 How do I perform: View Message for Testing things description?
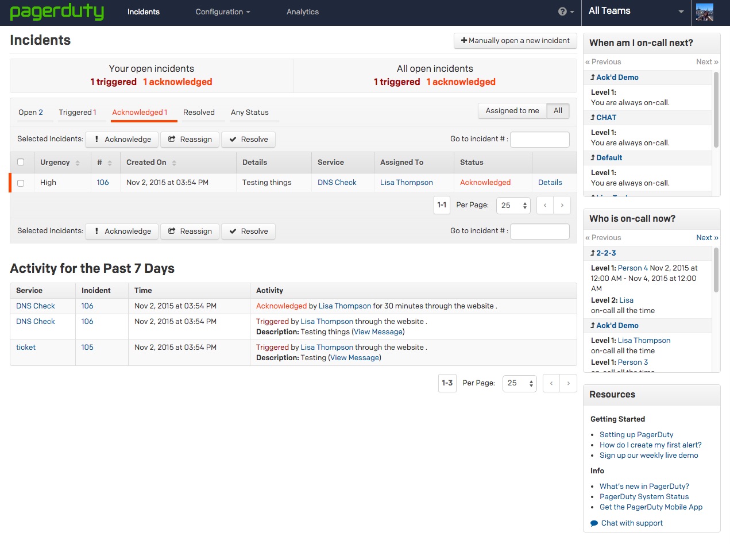coord(378,332)
